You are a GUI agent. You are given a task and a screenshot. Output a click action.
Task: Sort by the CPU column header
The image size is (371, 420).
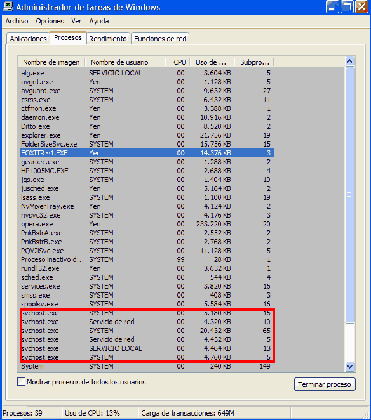(x=178, y=62)
